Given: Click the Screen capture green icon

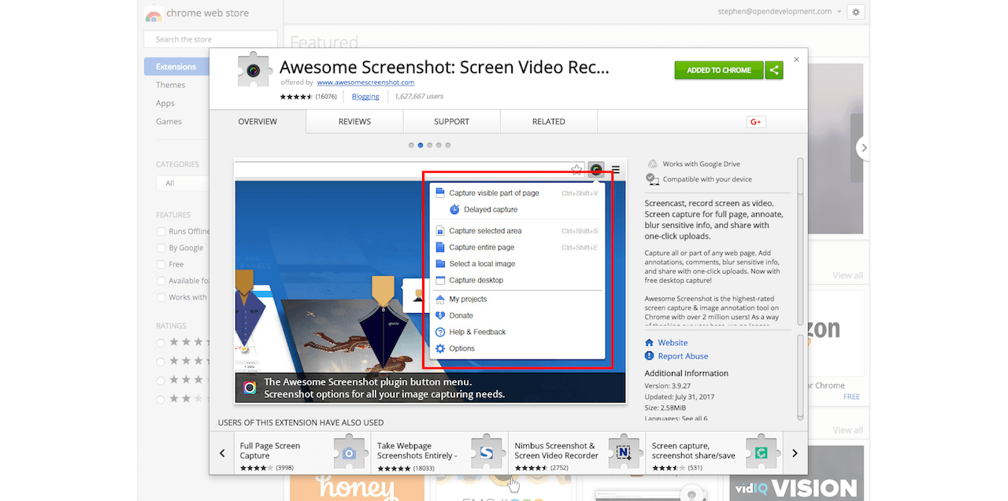Looking at the screenshot, I should click(x=762, y=452).
